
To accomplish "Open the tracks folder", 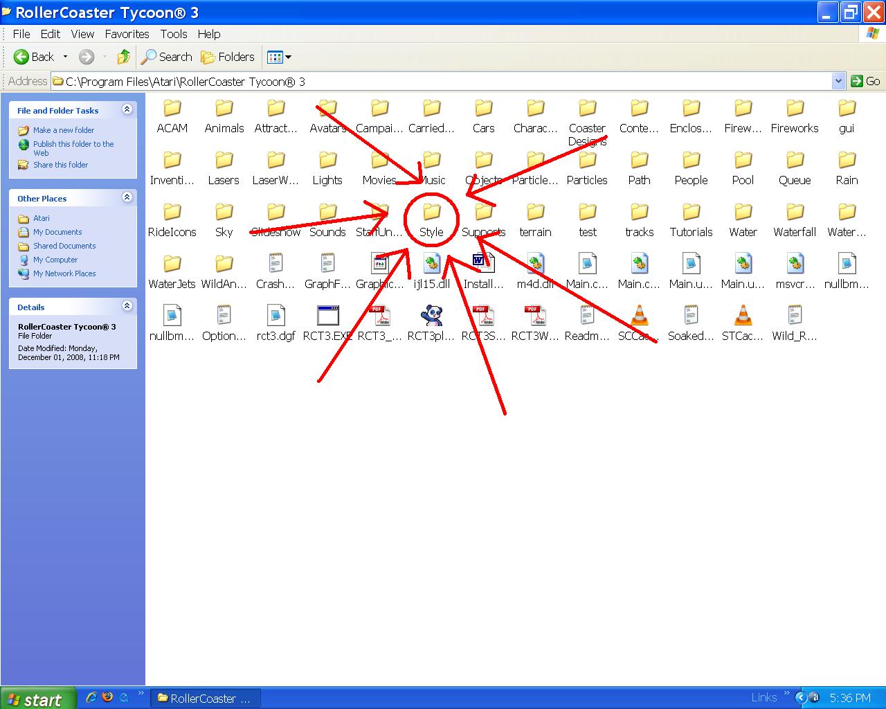I will click(639, 220).
